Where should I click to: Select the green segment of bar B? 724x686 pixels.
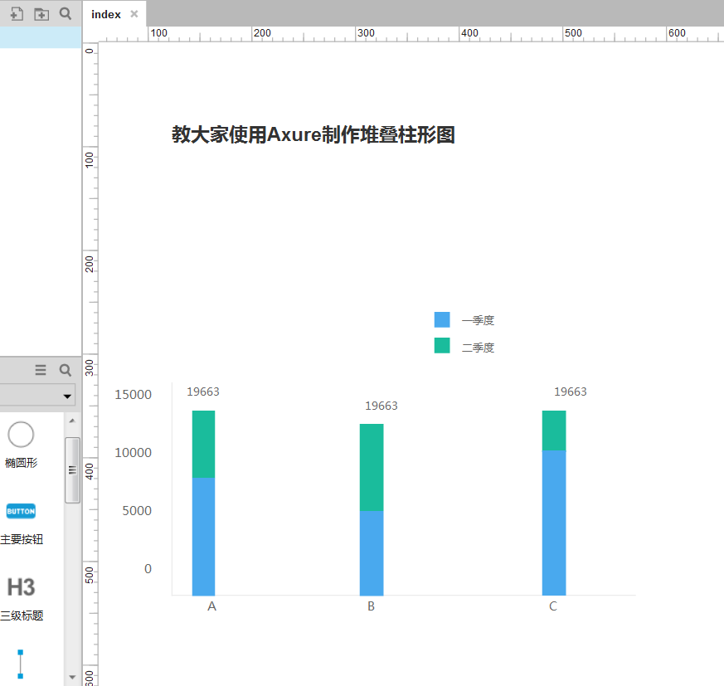pyautogui.click(x=372, y=468)
